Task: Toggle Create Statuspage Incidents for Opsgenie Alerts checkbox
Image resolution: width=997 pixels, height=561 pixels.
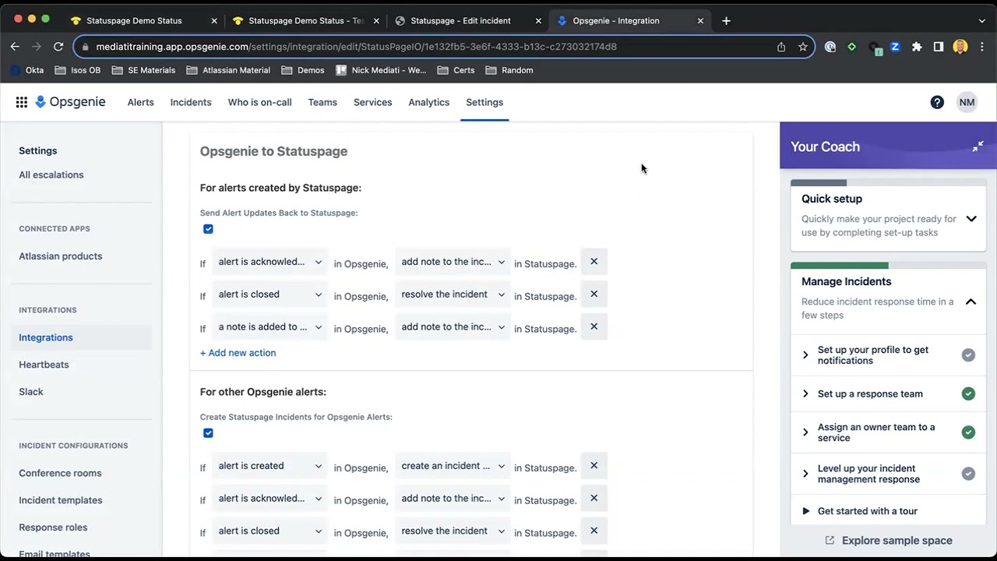Action: tap(208, 433)
